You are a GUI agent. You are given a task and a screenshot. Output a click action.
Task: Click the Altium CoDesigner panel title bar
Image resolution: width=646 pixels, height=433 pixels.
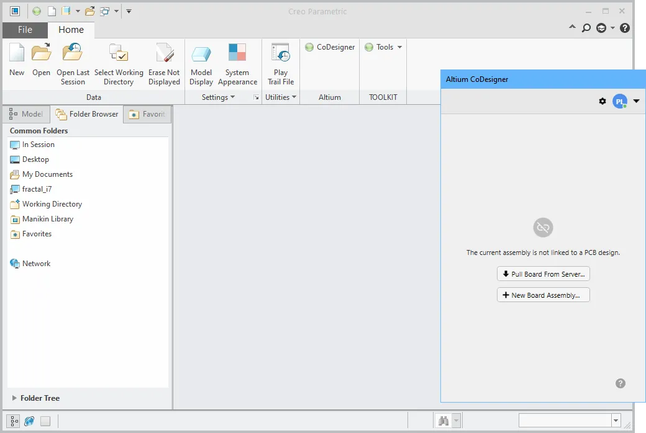[543, 79]
